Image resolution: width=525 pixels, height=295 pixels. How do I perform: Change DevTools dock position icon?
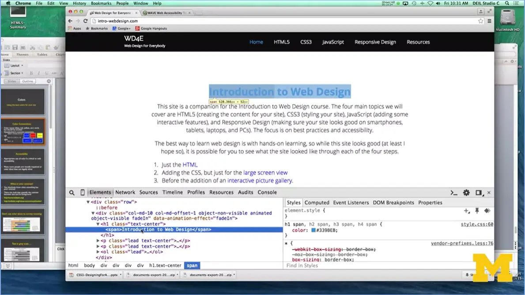click(479, 193)
